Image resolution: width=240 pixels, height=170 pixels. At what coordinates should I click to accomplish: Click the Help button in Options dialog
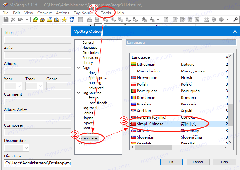tap(225, 162)
